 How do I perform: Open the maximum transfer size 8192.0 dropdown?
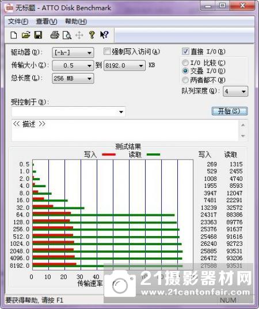tap(124, 65)
